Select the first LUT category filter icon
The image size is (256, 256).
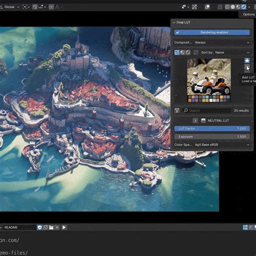click(177, 52)
